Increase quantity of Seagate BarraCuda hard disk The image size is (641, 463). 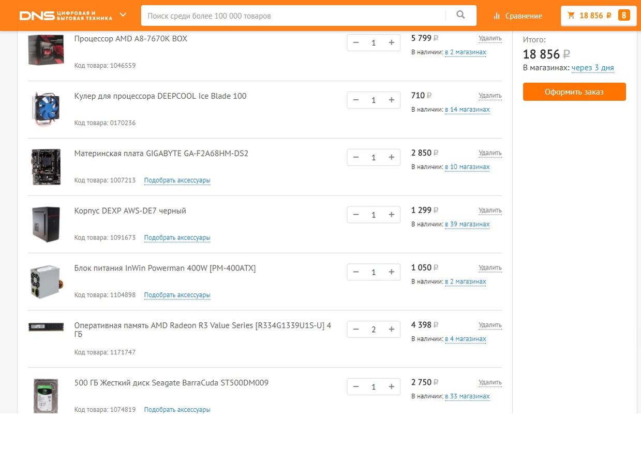[391, 387]
